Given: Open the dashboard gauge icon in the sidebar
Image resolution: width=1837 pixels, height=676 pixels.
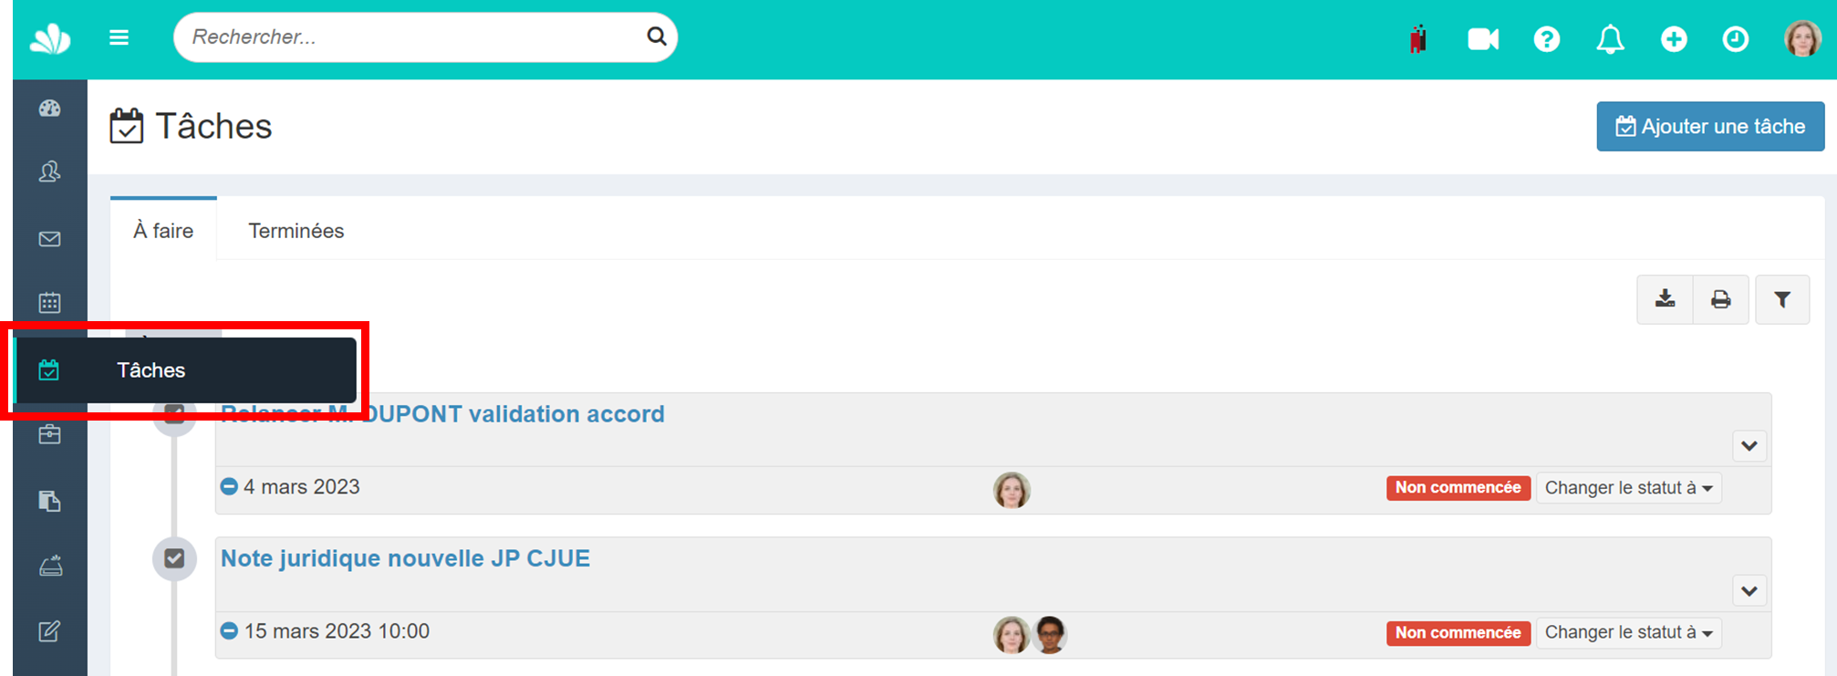Looking at the screenshot, I should (50, 109).
